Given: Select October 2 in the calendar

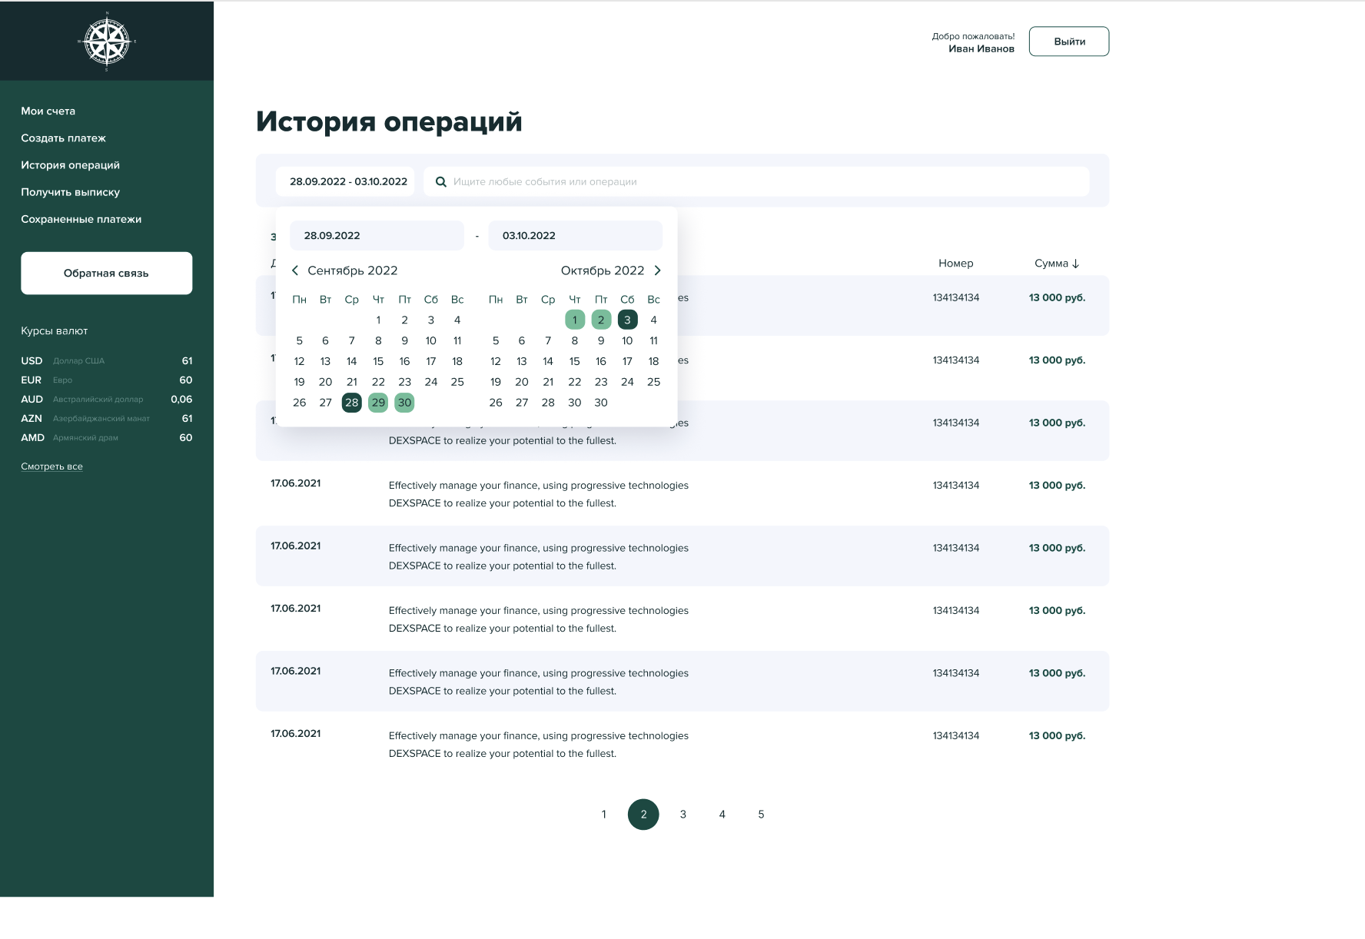Looking at the screenshot, I should tap(601, 320).
